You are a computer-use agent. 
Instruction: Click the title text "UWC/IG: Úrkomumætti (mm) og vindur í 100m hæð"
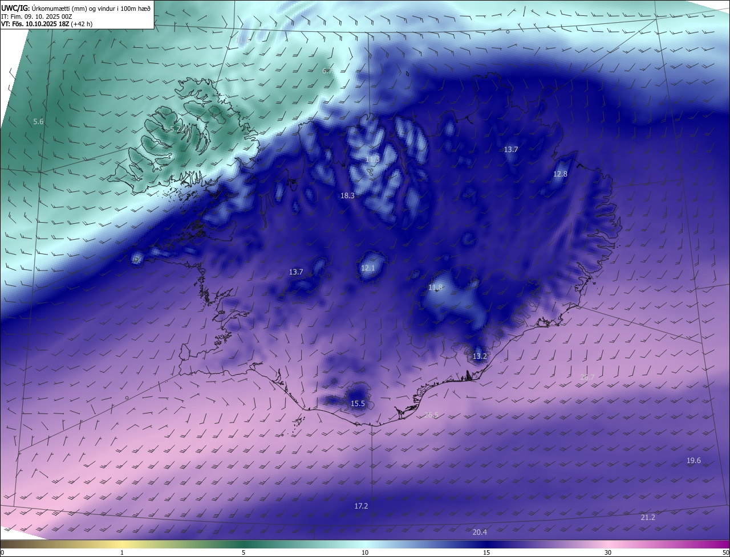[76, 8]
